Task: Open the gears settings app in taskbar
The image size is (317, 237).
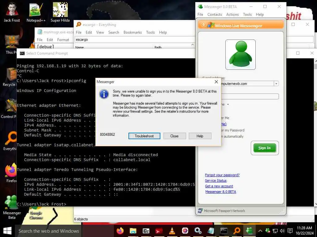Action: click(198, 231)
